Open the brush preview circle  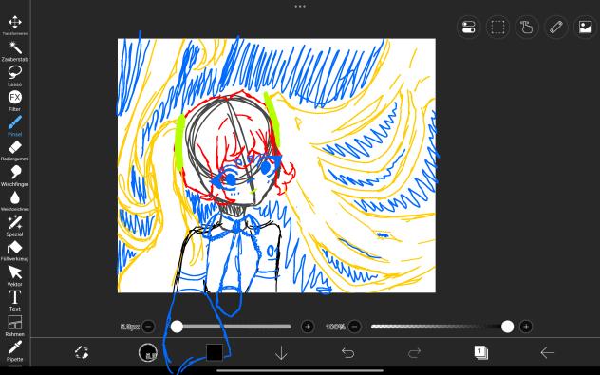point(148,352)
